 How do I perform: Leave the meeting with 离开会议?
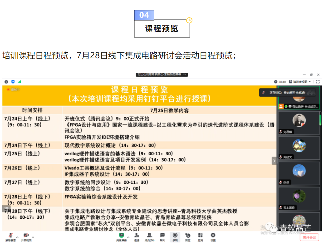point(310,237)
